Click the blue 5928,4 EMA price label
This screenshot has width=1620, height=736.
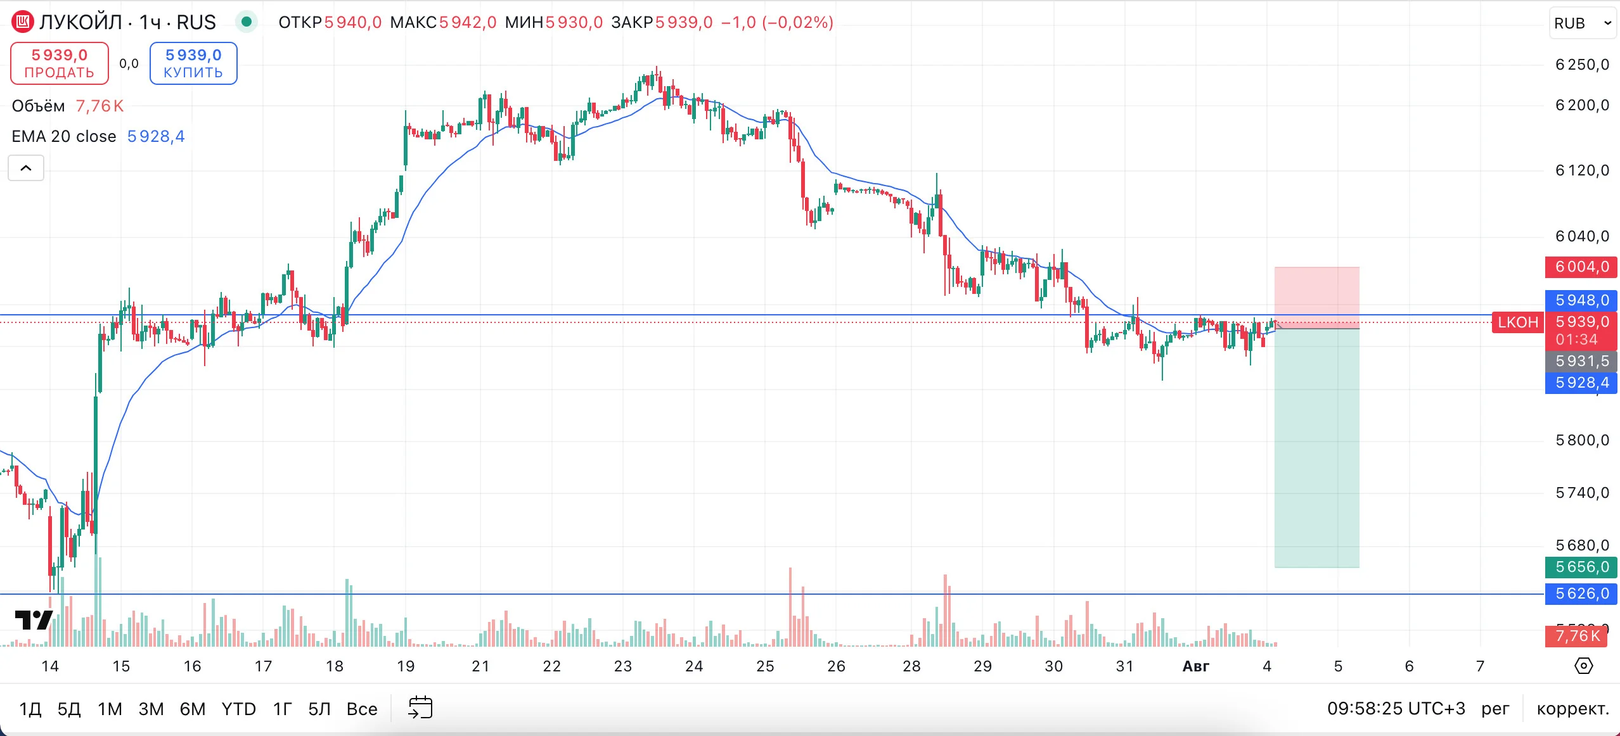(x=1581, y=383)
